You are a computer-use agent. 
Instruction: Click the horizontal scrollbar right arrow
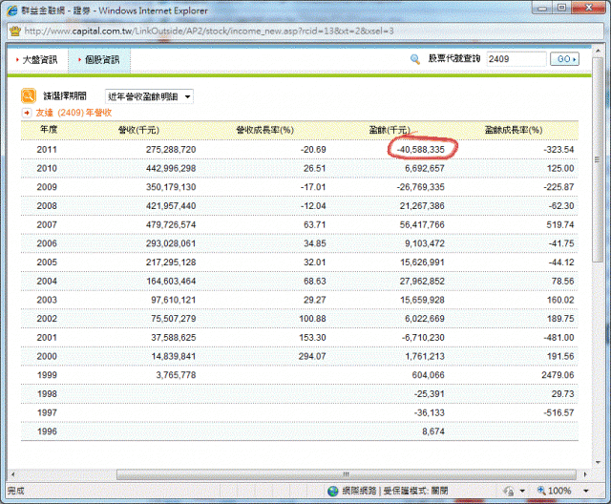(585, 474)
